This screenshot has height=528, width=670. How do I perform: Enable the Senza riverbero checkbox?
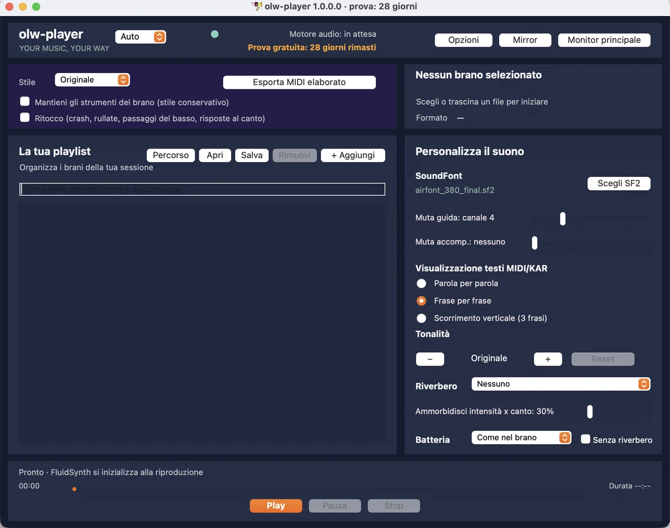tap(585, 439)
